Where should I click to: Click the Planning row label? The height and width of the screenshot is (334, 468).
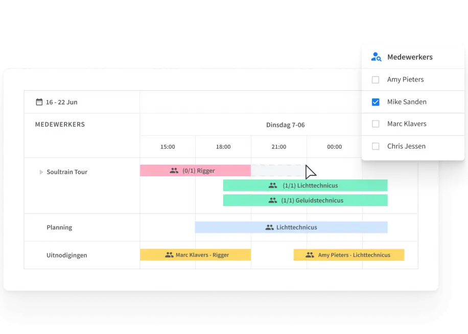coord(59,227)
